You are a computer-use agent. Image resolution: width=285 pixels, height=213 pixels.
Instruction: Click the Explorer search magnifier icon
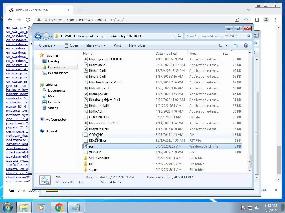click(x=248, y=36)
